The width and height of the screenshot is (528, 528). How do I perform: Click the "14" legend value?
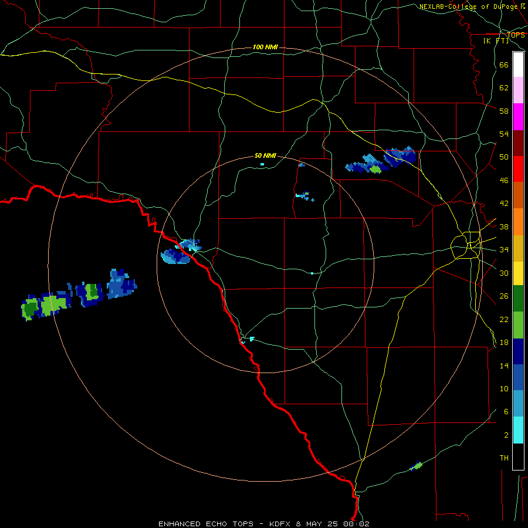click(x=504, y=365)
